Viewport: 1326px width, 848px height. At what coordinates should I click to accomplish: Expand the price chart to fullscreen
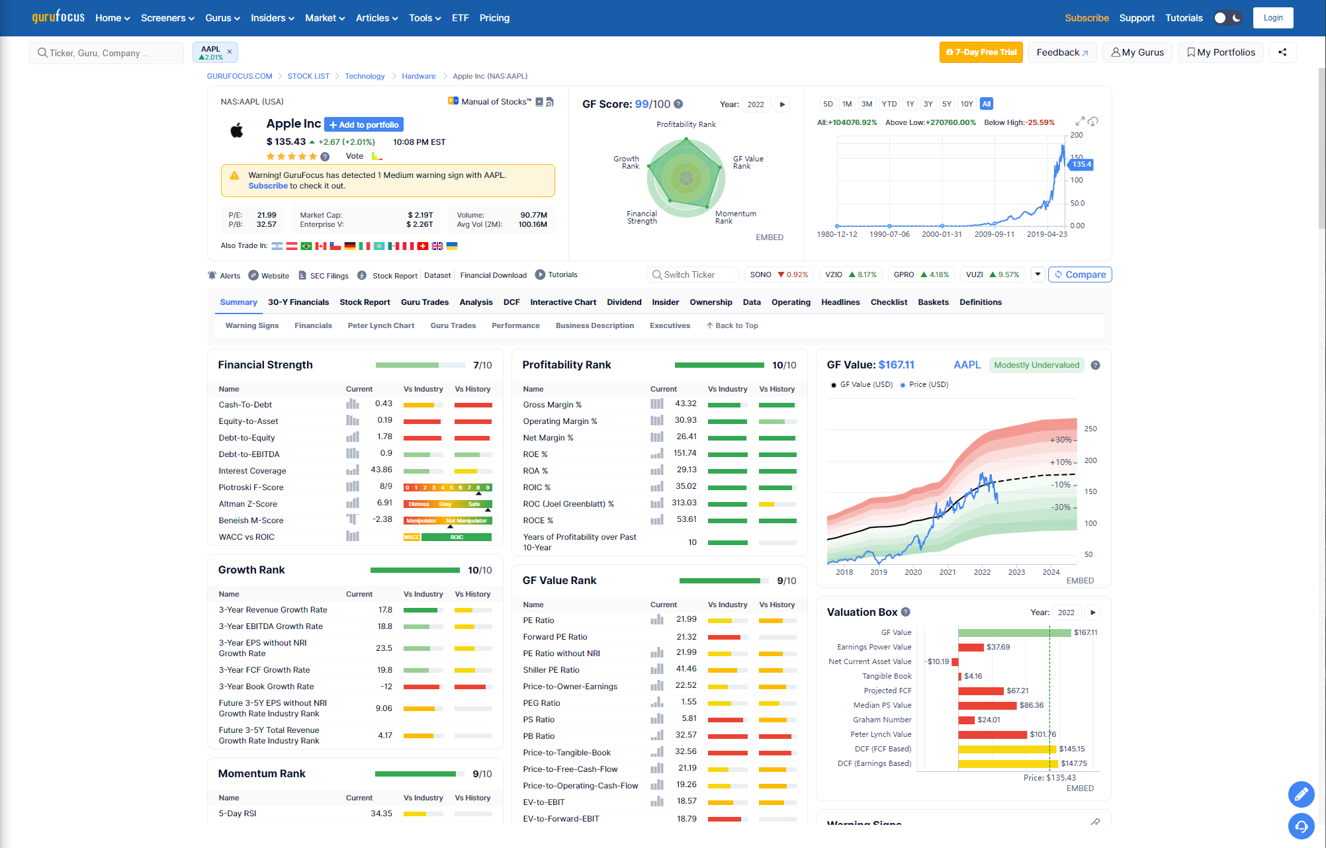1080,122
